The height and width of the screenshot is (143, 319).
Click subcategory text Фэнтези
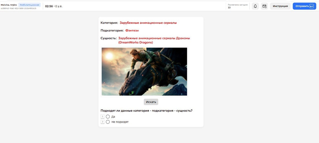tap(132, 31)
